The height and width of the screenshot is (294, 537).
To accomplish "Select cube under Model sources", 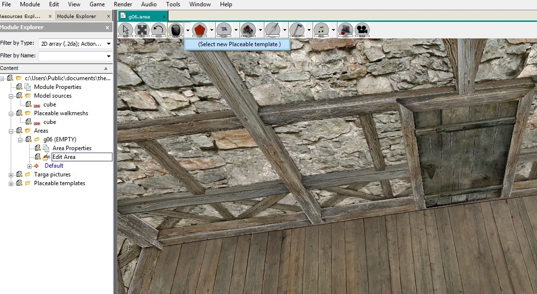I will pyautogui.click(x=50, y=104).
